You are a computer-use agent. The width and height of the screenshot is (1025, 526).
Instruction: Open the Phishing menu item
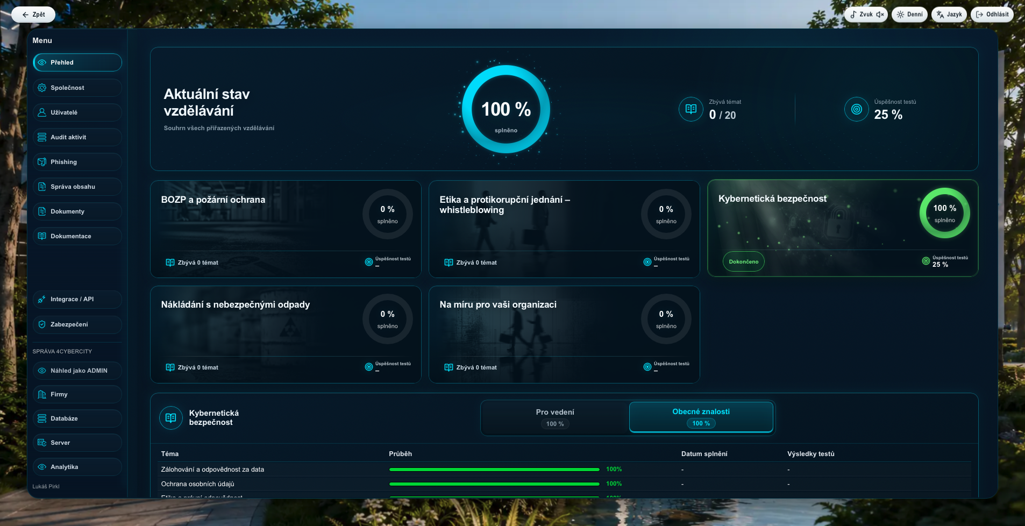click(77, 162)
